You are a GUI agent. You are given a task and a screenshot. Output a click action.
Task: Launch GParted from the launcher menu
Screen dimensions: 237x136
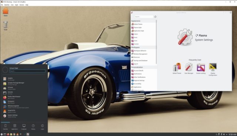[24, 88]
